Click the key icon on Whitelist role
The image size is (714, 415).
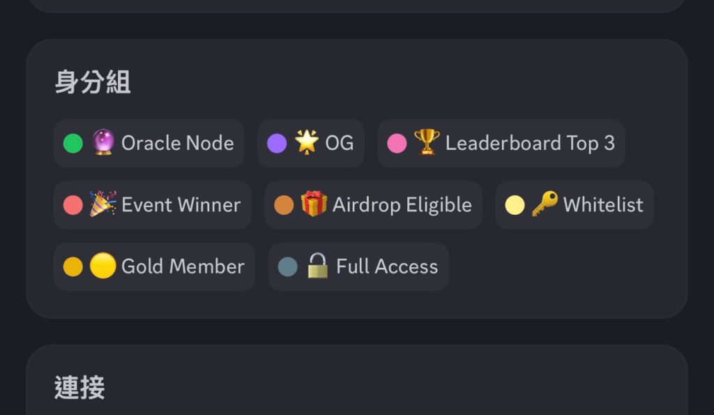[545, 204]
